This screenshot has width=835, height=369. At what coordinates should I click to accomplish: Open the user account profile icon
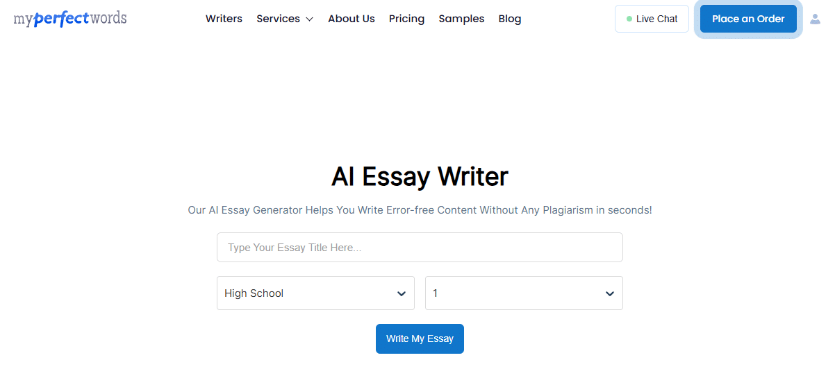tap(816, 19)
